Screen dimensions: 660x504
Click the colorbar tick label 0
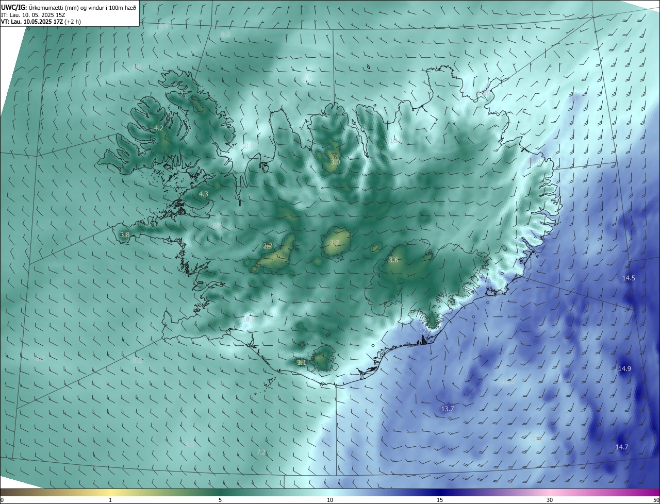tap(2, 500)
